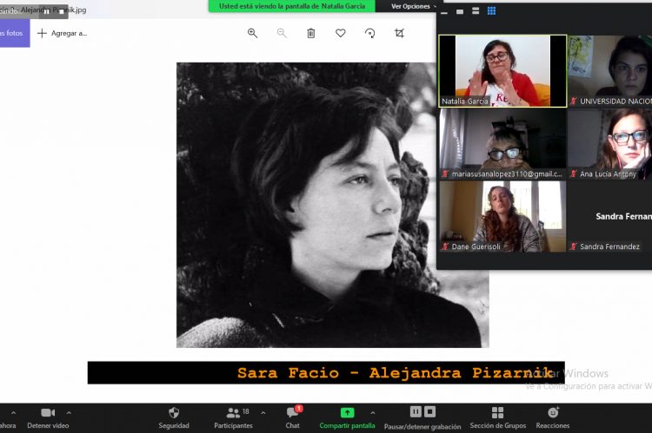Pause the recording in the bottom toolbar
652x433 pixels.
pos(416,411)
